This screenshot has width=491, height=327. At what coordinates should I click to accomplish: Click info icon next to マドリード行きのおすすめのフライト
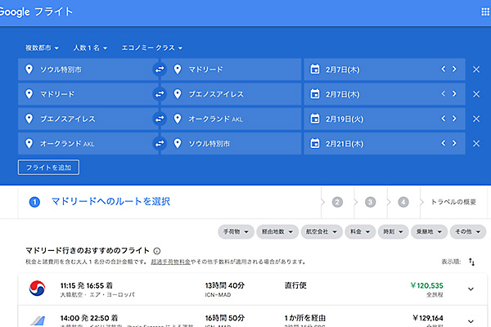[x=157, y=251]
